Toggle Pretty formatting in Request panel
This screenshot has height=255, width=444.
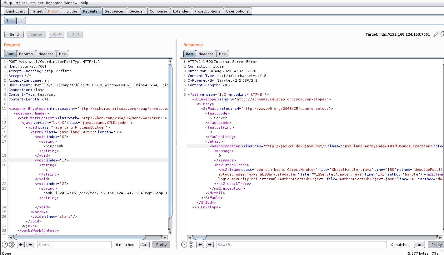tap(162, 245)
